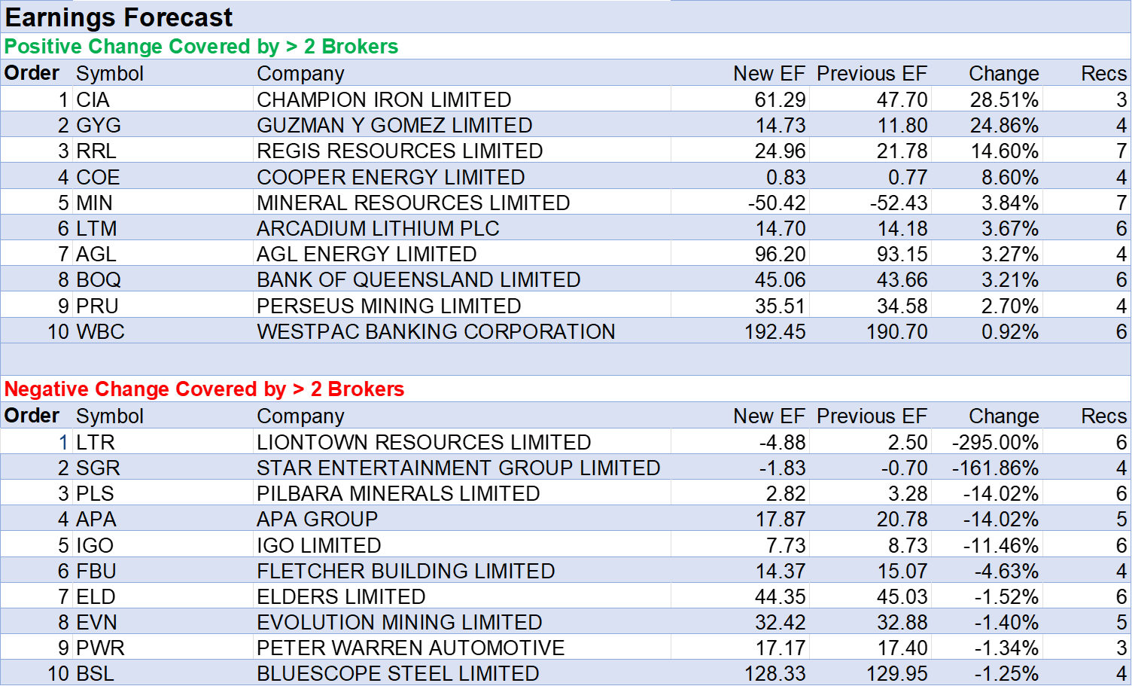The width and height of the screenshot is (1132, 686).
Task: Select the FLETCHER BUILDING LIMITED cell
Action: (406, 572)
